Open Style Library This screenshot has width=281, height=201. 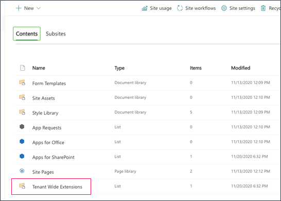point(45,113)
